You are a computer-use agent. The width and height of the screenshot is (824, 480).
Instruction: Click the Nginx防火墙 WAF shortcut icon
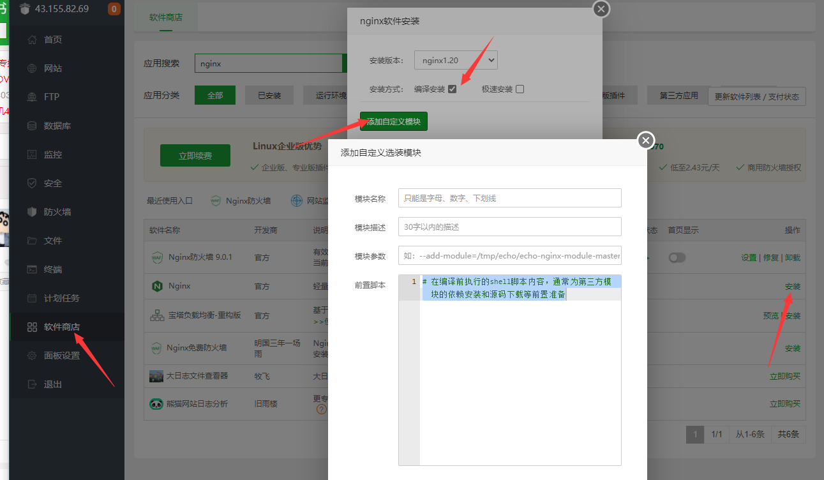point(216,200)
